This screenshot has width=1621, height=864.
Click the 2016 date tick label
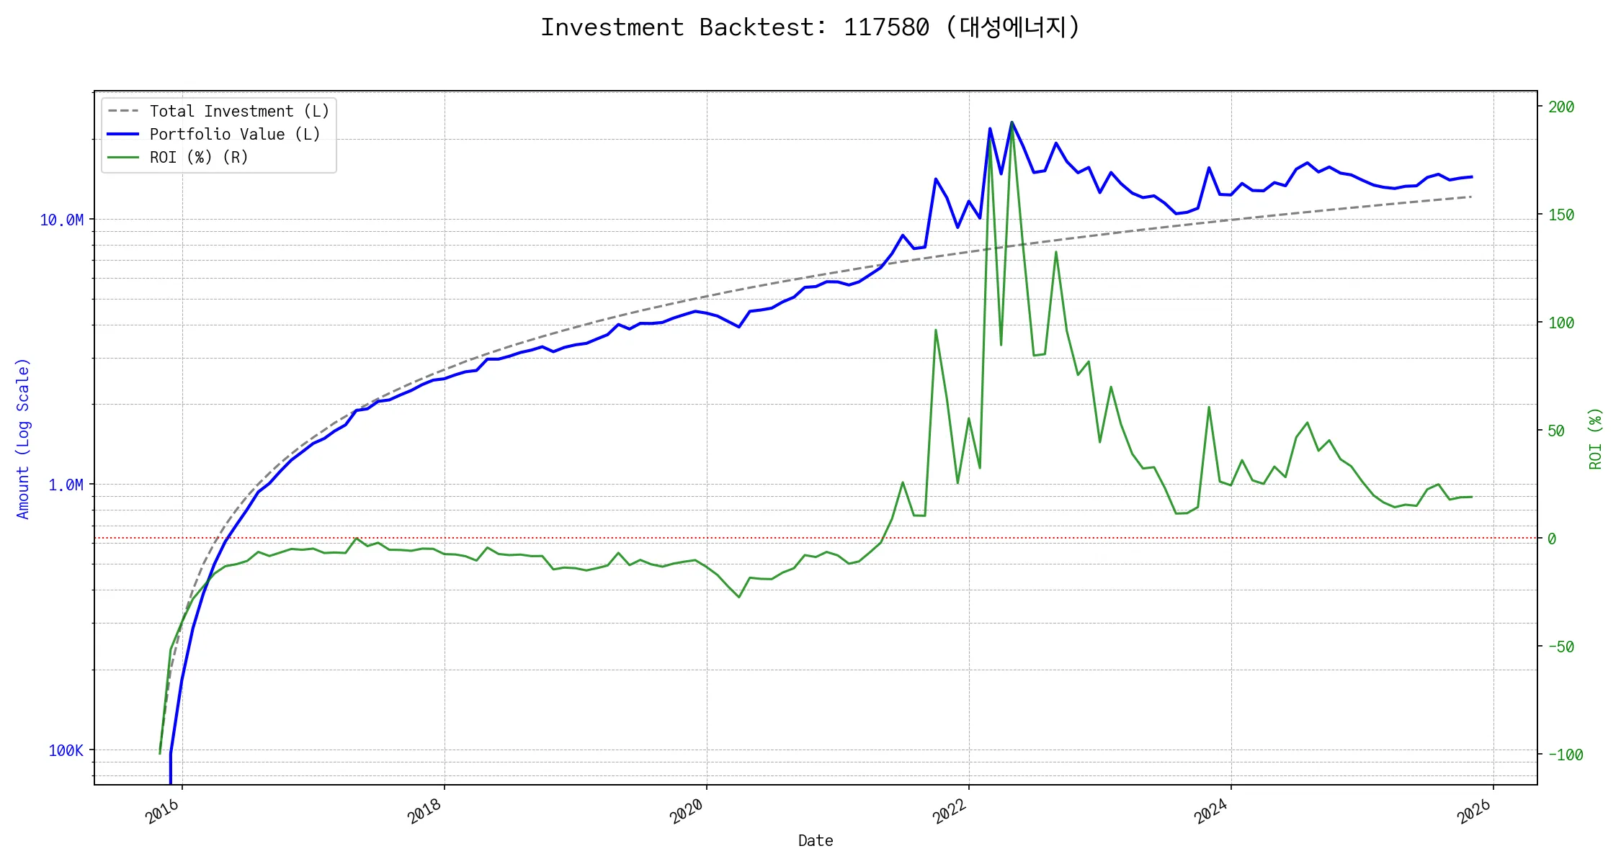(162, 811)
